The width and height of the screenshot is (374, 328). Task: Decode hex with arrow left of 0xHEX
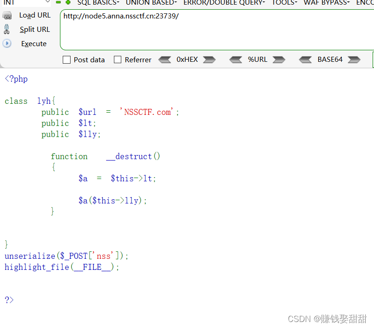(x=165, y=60)
